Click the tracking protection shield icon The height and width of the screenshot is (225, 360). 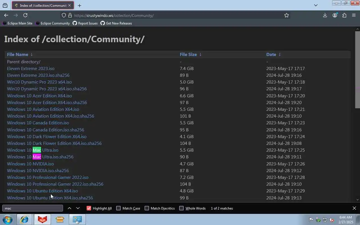[64, 15]
